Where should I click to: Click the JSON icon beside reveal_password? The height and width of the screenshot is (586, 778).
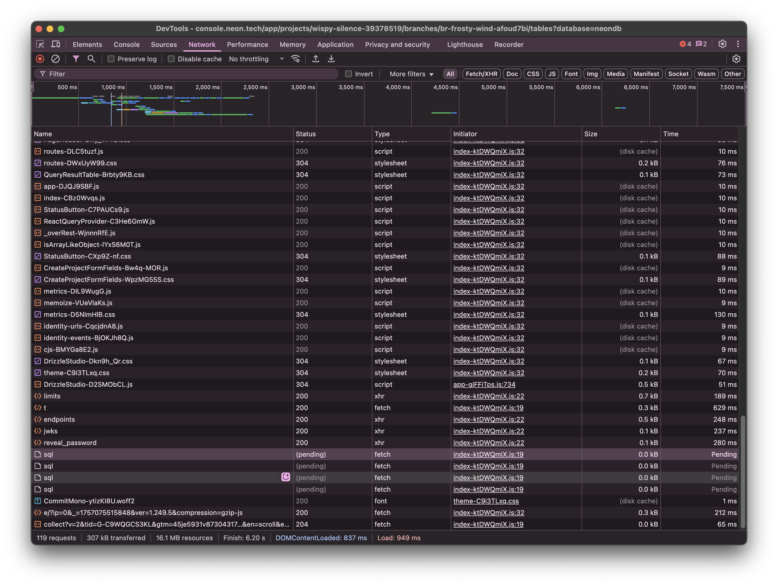click(38, 443)
